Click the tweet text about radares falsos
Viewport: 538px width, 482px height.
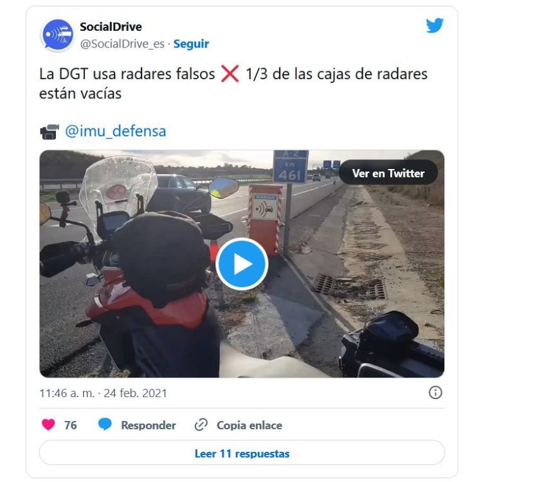coord(233,84)
